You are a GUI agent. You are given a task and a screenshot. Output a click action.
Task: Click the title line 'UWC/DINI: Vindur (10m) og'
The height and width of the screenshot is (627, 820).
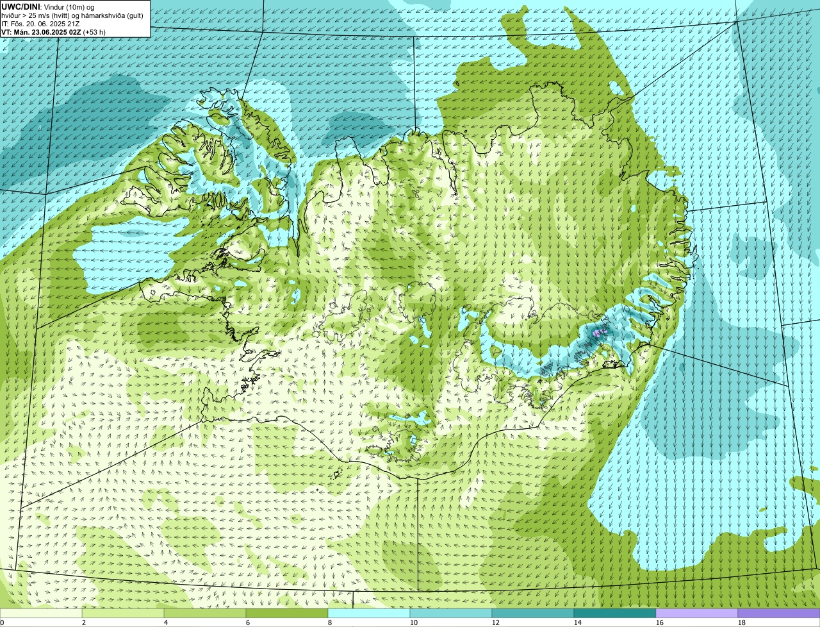pyautogui.click(x=48, y=6)
